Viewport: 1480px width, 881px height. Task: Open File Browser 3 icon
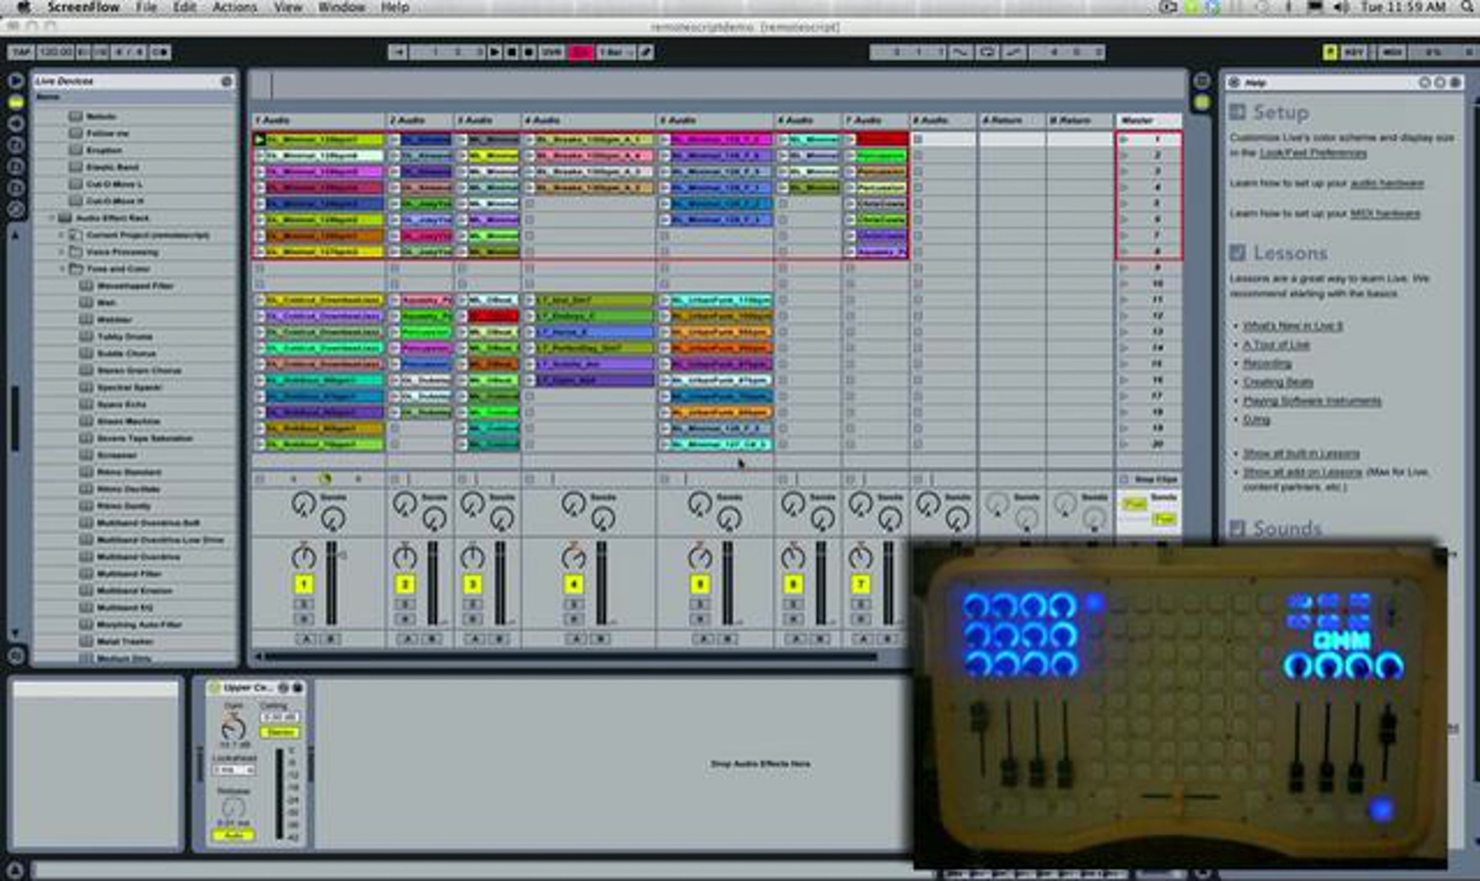point(16,188)
